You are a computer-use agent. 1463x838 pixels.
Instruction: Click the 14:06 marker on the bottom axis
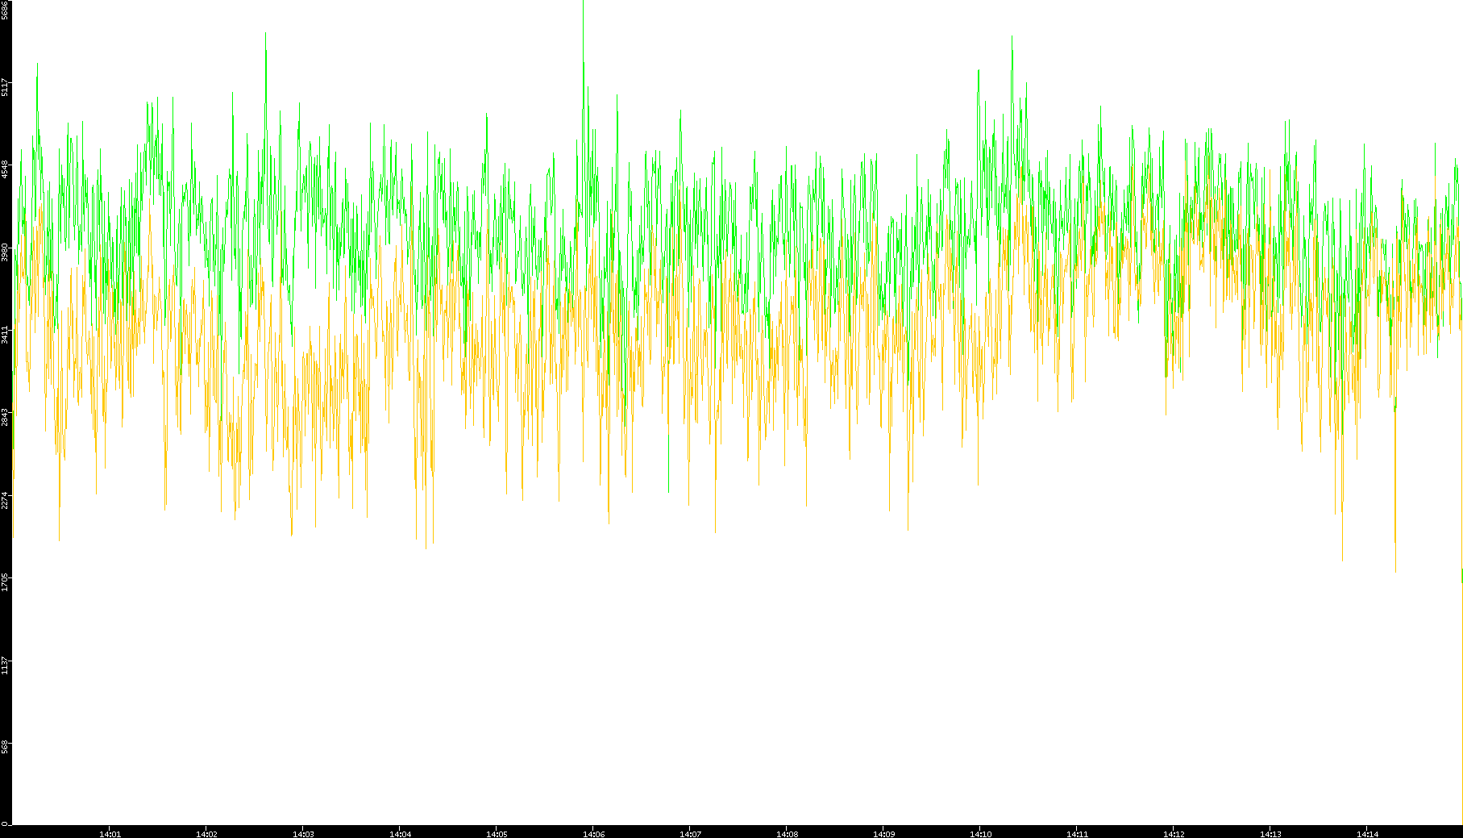[593, 833]
